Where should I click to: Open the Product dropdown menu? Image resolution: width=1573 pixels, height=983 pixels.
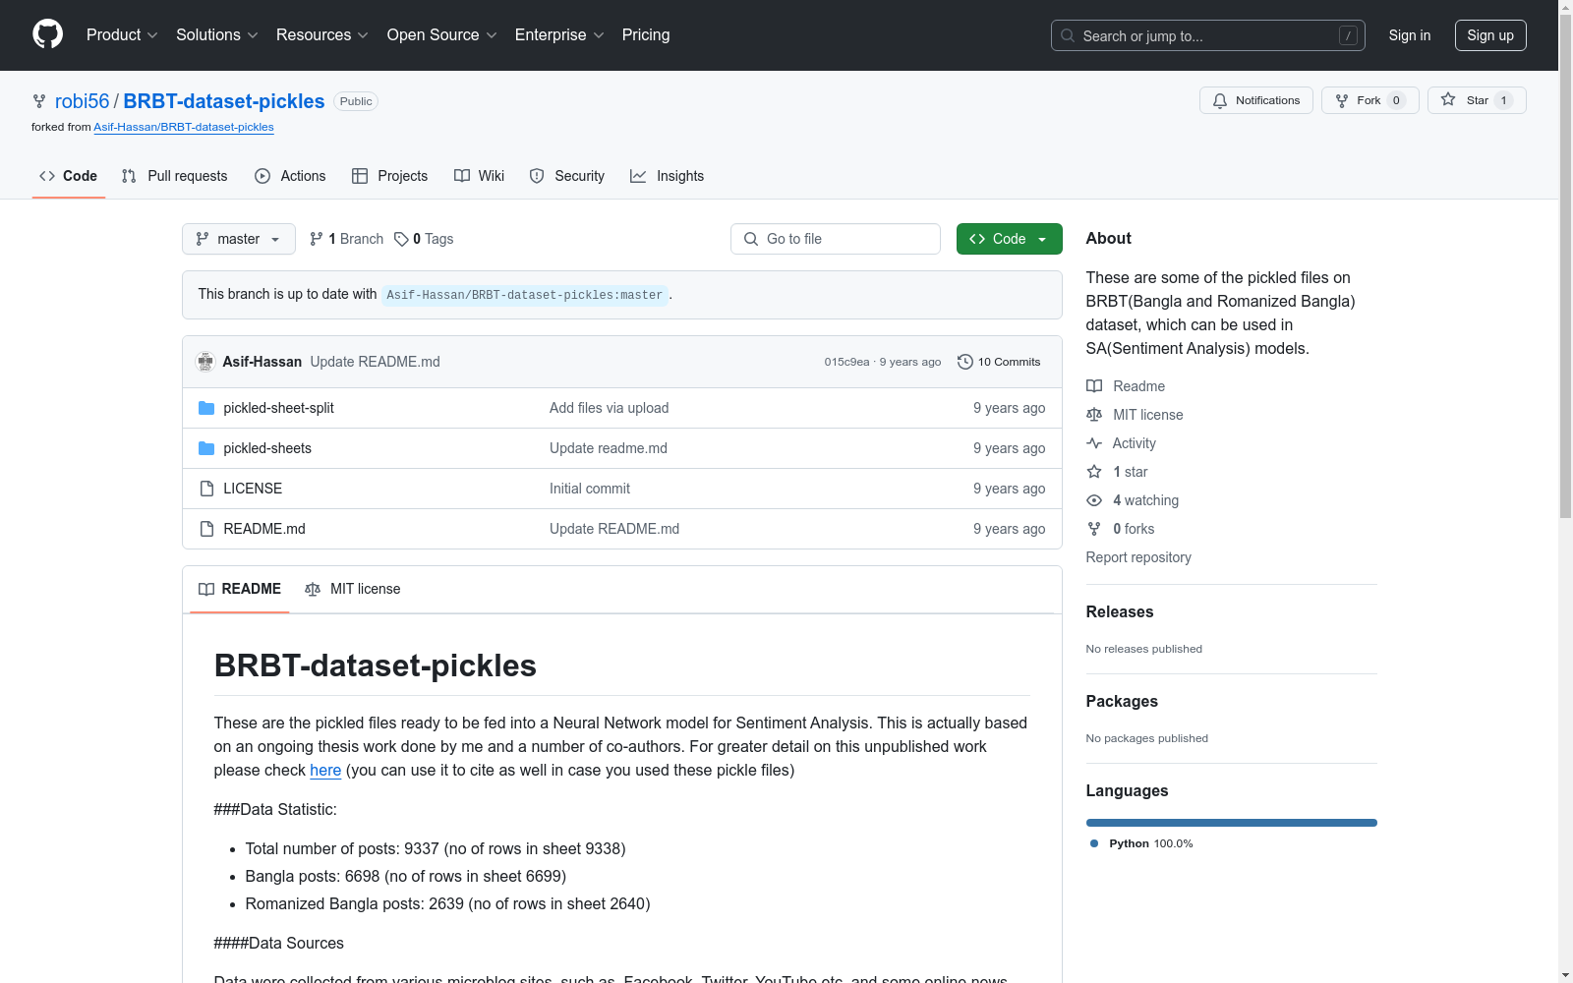coord(122,35)
